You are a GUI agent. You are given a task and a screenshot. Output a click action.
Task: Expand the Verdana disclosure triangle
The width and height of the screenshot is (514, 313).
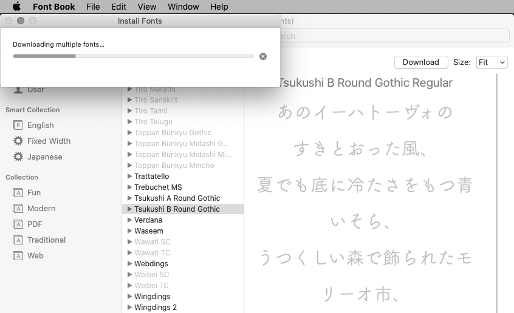click(129, 220)
